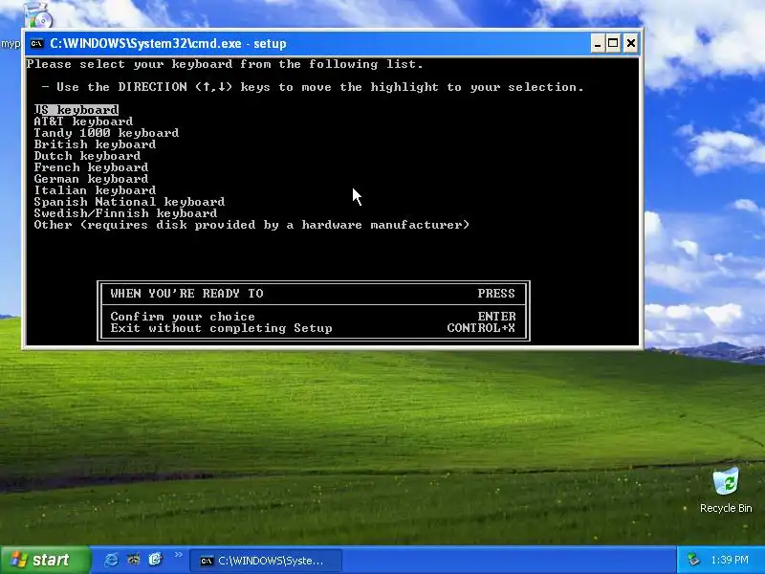
Task: Select Other (requires disk) entry
Action: pos(251,225)
